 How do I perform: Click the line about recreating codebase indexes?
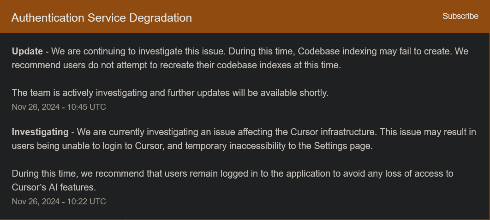(176, 65)
